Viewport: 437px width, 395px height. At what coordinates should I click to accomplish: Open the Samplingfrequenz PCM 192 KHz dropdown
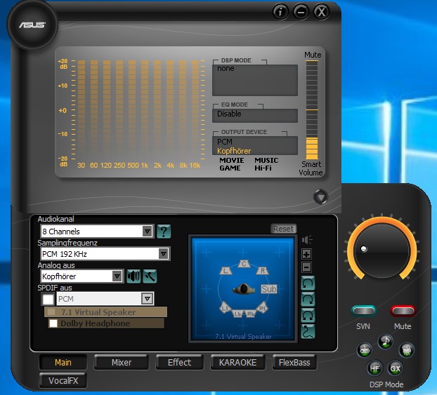pos(105,254)
